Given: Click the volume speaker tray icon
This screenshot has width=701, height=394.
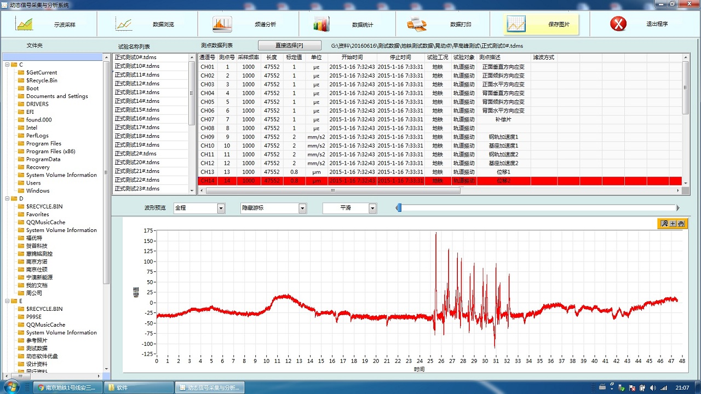Looking at the screenshot, I should point(652,387).
